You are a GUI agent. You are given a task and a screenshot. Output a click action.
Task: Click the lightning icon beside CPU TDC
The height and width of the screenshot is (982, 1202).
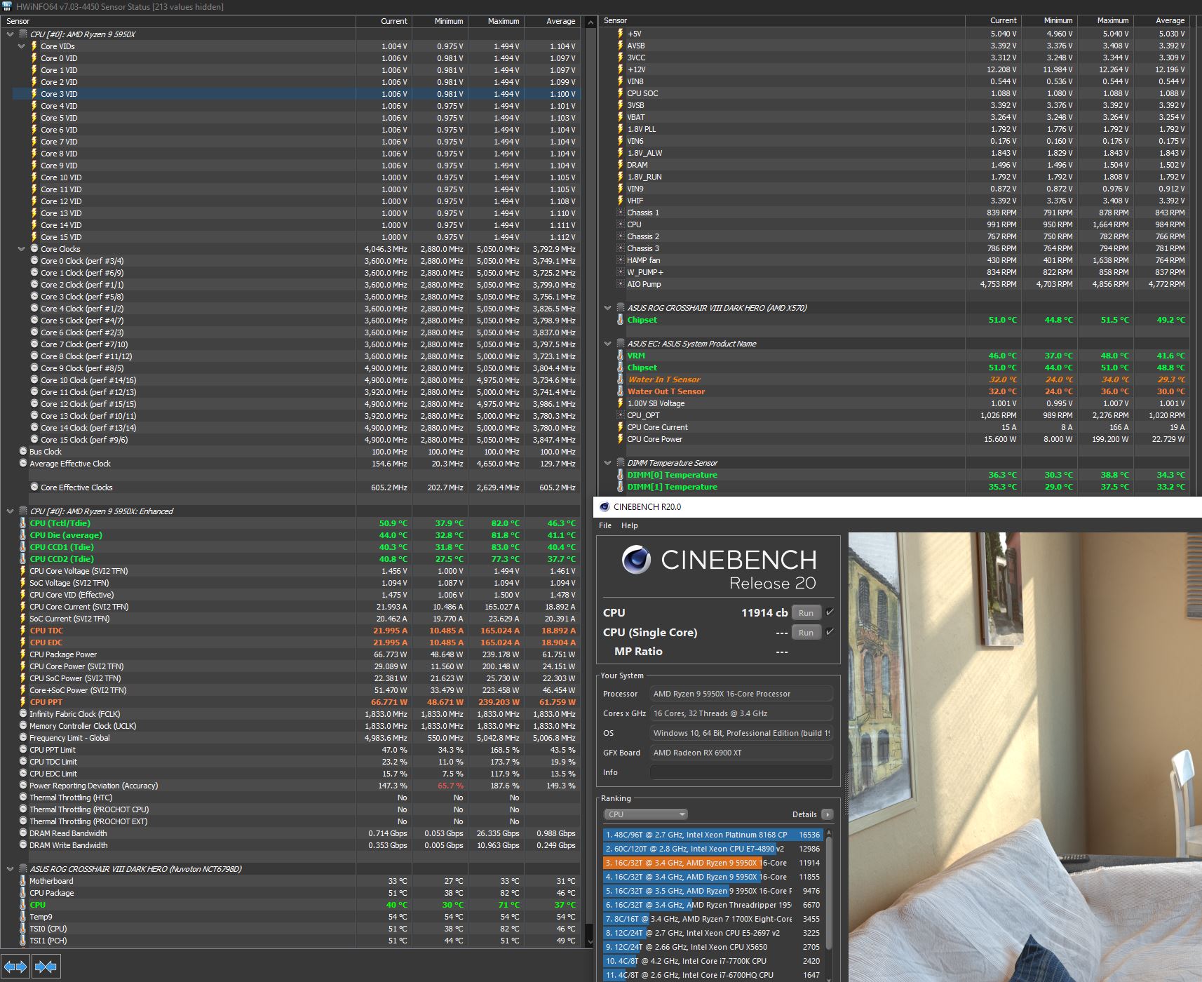pos(22,631)
